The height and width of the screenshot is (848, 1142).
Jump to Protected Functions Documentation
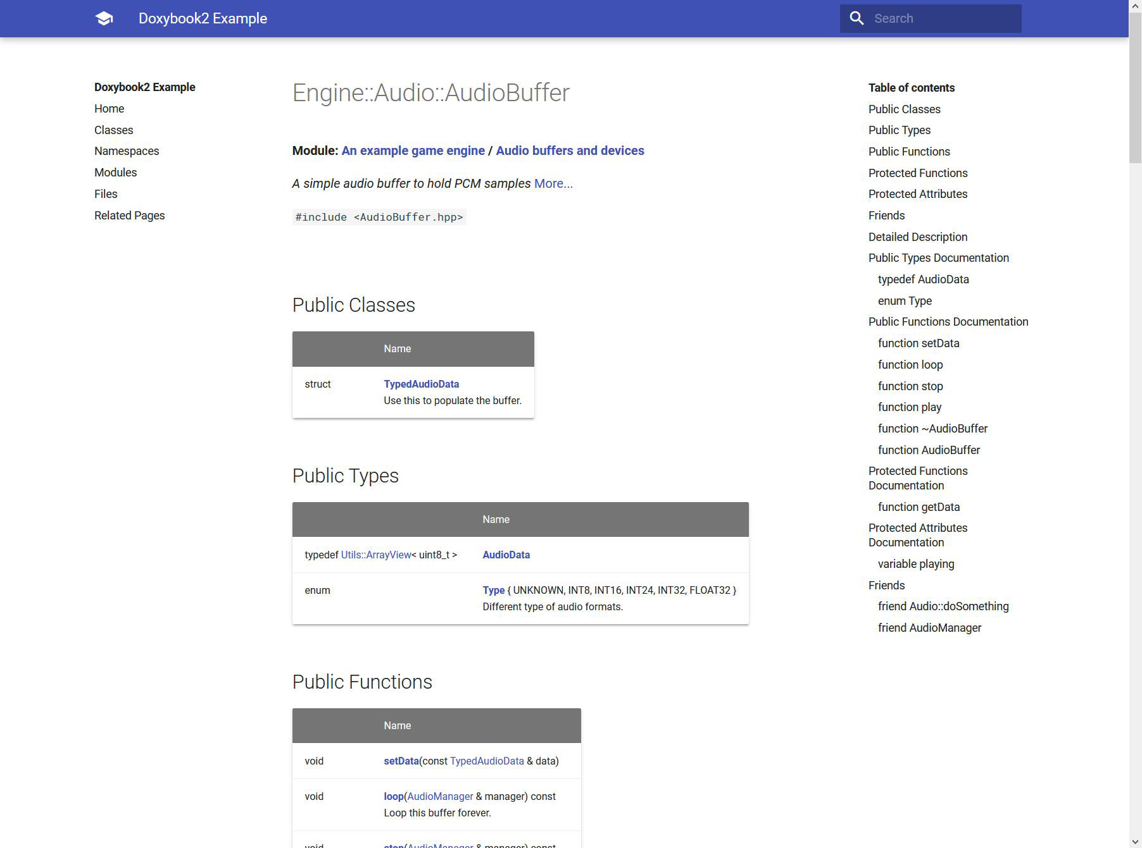tap(918, 478)
